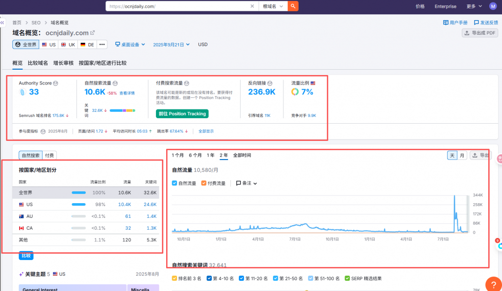Open the 根域名 scope dropdown
502x291 pixels.
(273, 6)
